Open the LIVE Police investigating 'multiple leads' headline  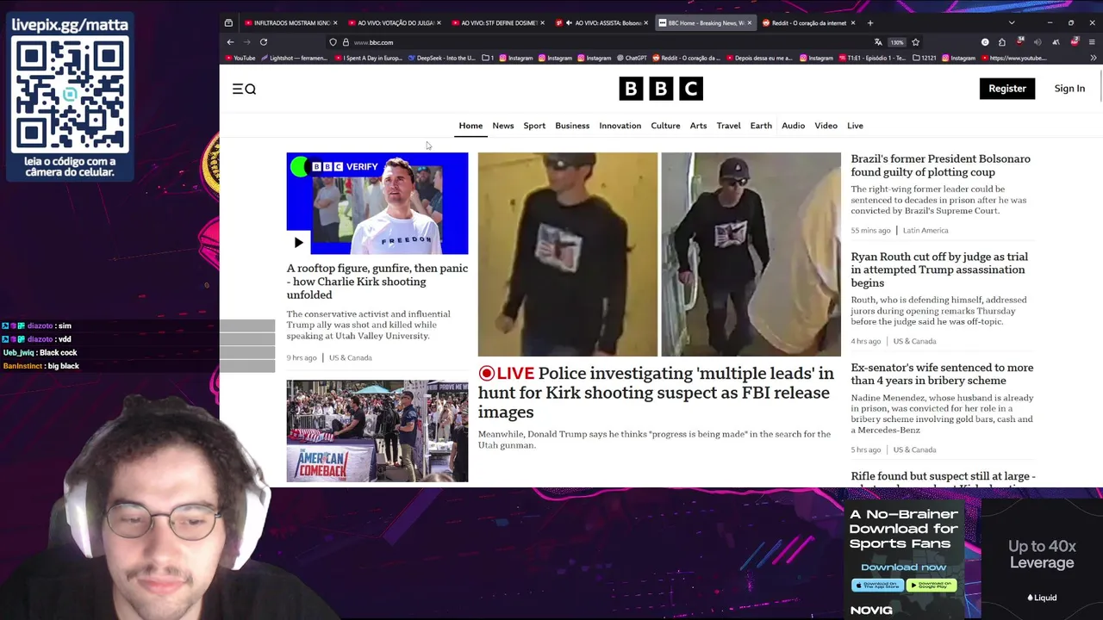[656, 393]
